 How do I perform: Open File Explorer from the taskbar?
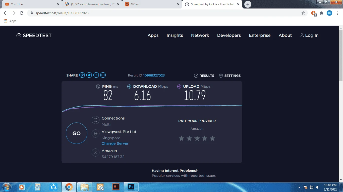(85, 187)
